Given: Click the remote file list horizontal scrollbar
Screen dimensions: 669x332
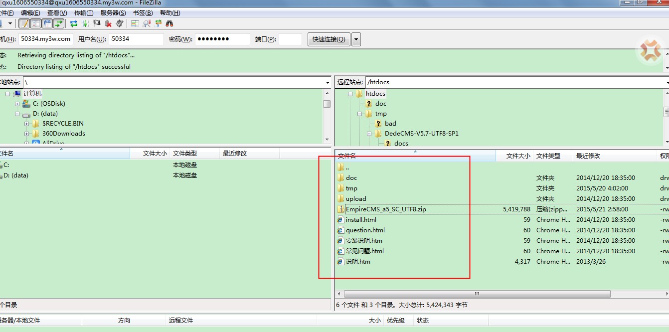Looking at the screenshot, I should 477,294.
